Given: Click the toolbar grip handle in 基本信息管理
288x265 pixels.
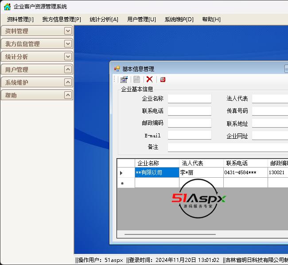Looking at the screenshot, I should [114, 79].
